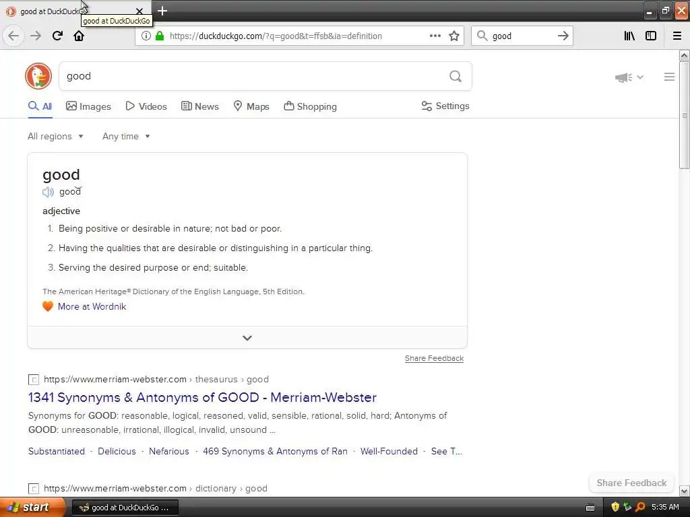
Task: Click the browser search bar magnifier icon
Action: coord(482,36)
